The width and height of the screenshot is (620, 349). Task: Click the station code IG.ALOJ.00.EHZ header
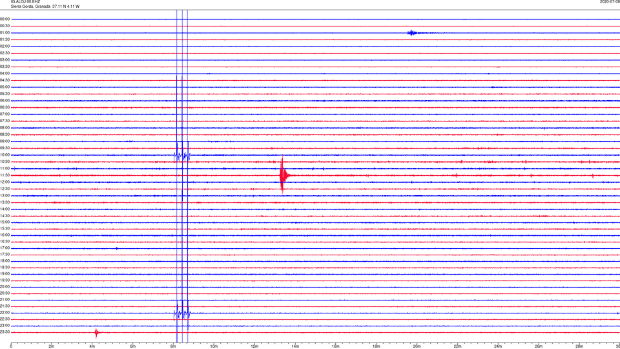(x=25, y=2)
